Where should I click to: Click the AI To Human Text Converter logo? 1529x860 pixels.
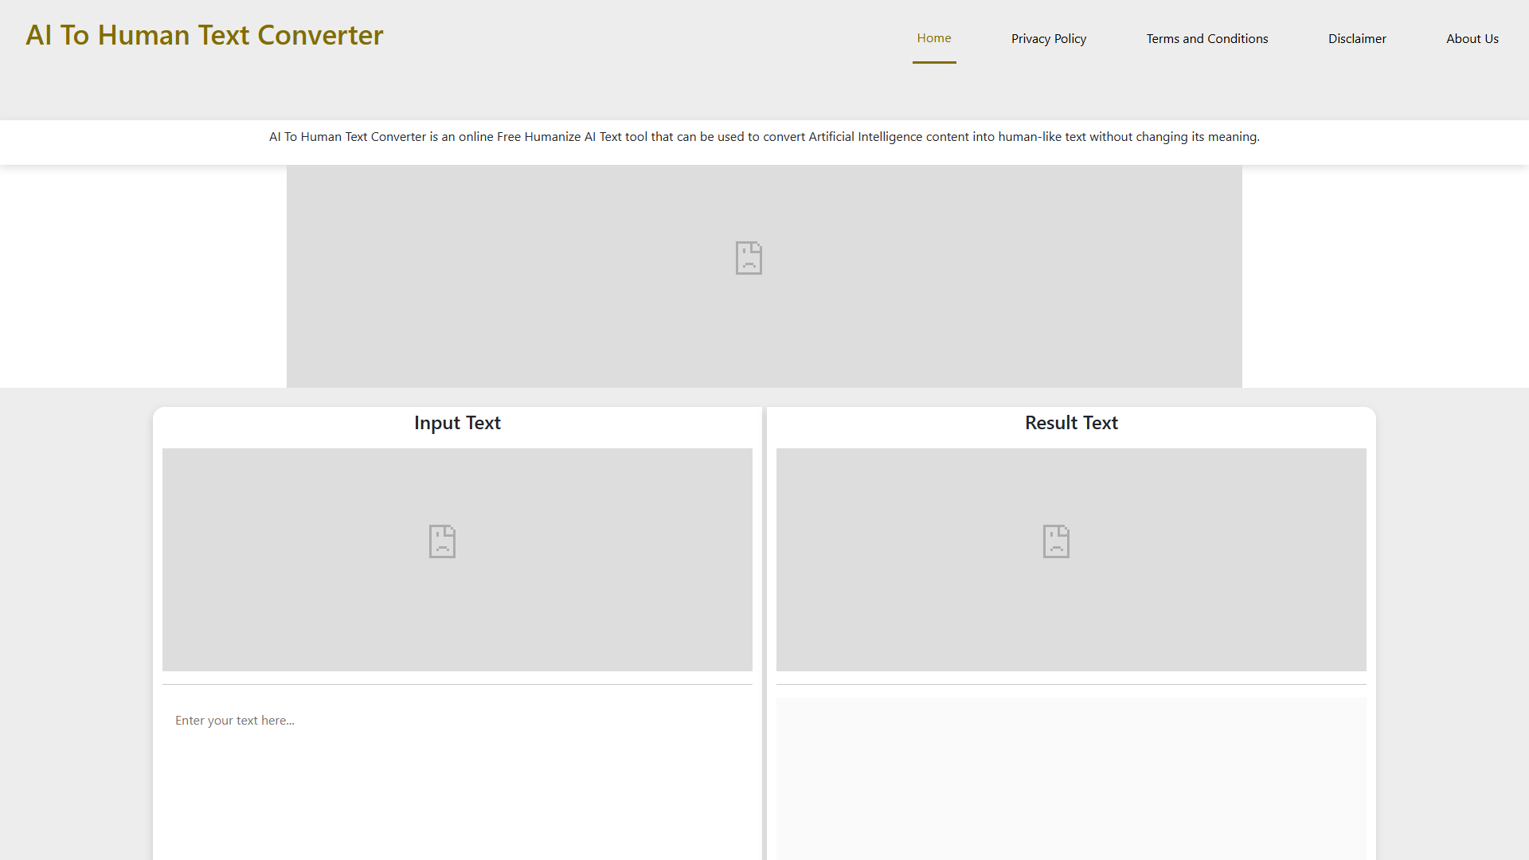pos(205,35)
